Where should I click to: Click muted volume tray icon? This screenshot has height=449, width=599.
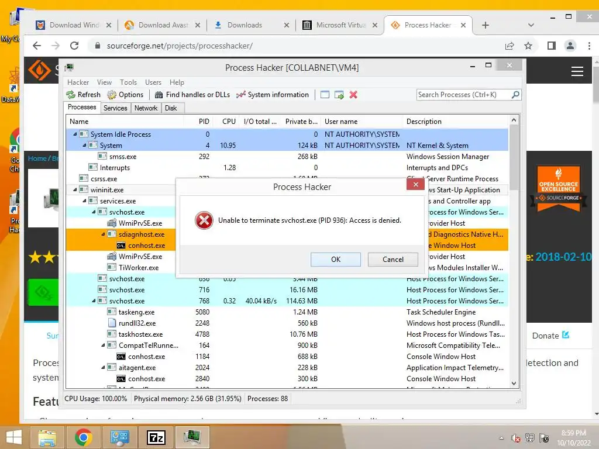point(516,438)
